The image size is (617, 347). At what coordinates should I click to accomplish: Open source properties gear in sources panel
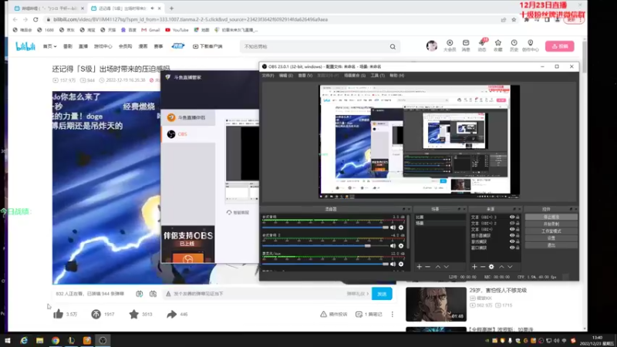point(491,267)
